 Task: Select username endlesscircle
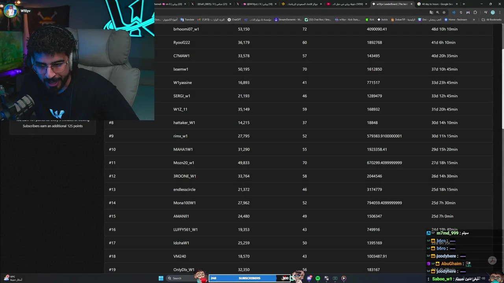(184, 189)
